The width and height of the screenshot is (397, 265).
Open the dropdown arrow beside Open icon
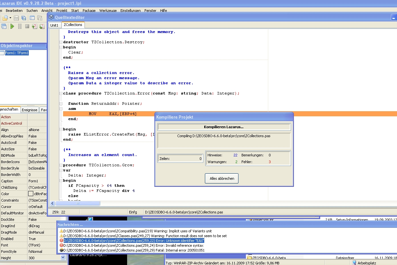11,18
